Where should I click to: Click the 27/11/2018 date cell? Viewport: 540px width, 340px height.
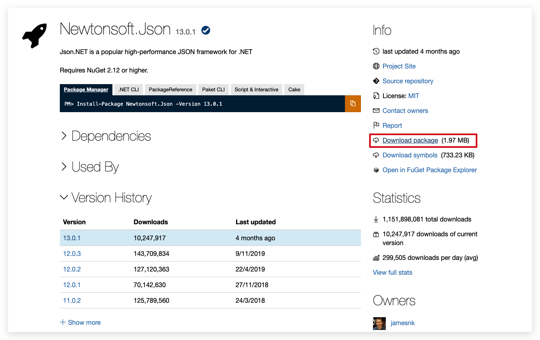coord(252,285)
